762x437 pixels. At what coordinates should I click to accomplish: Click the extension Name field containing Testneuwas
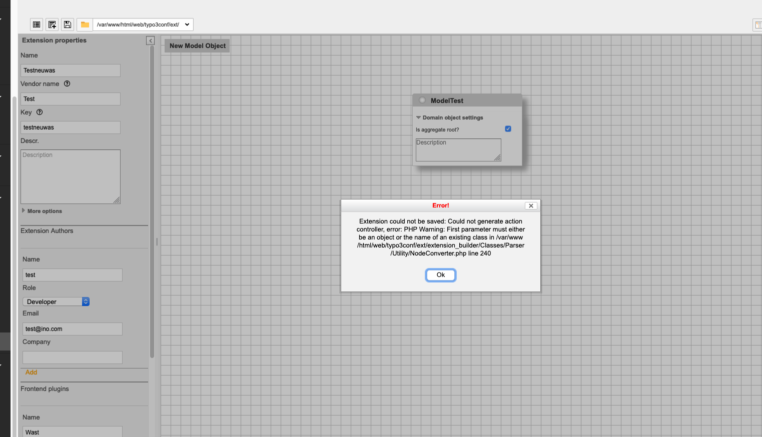(70, 70)
